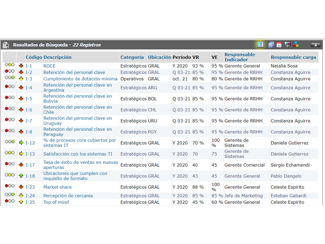Viewport: 325px width, 244px height.
Task: Click the traffic light on row I-18
Action: [10, 175]
